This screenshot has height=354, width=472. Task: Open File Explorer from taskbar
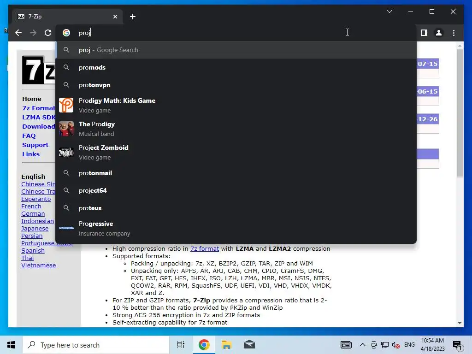click(x=226, y=345)
